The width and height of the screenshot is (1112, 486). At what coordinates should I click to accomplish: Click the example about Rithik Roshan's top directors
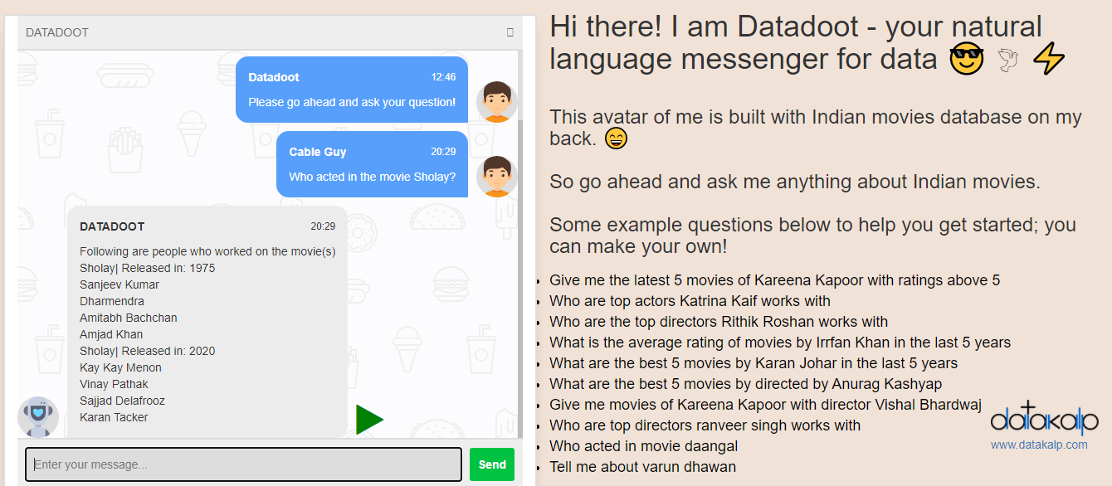(719, 322)
